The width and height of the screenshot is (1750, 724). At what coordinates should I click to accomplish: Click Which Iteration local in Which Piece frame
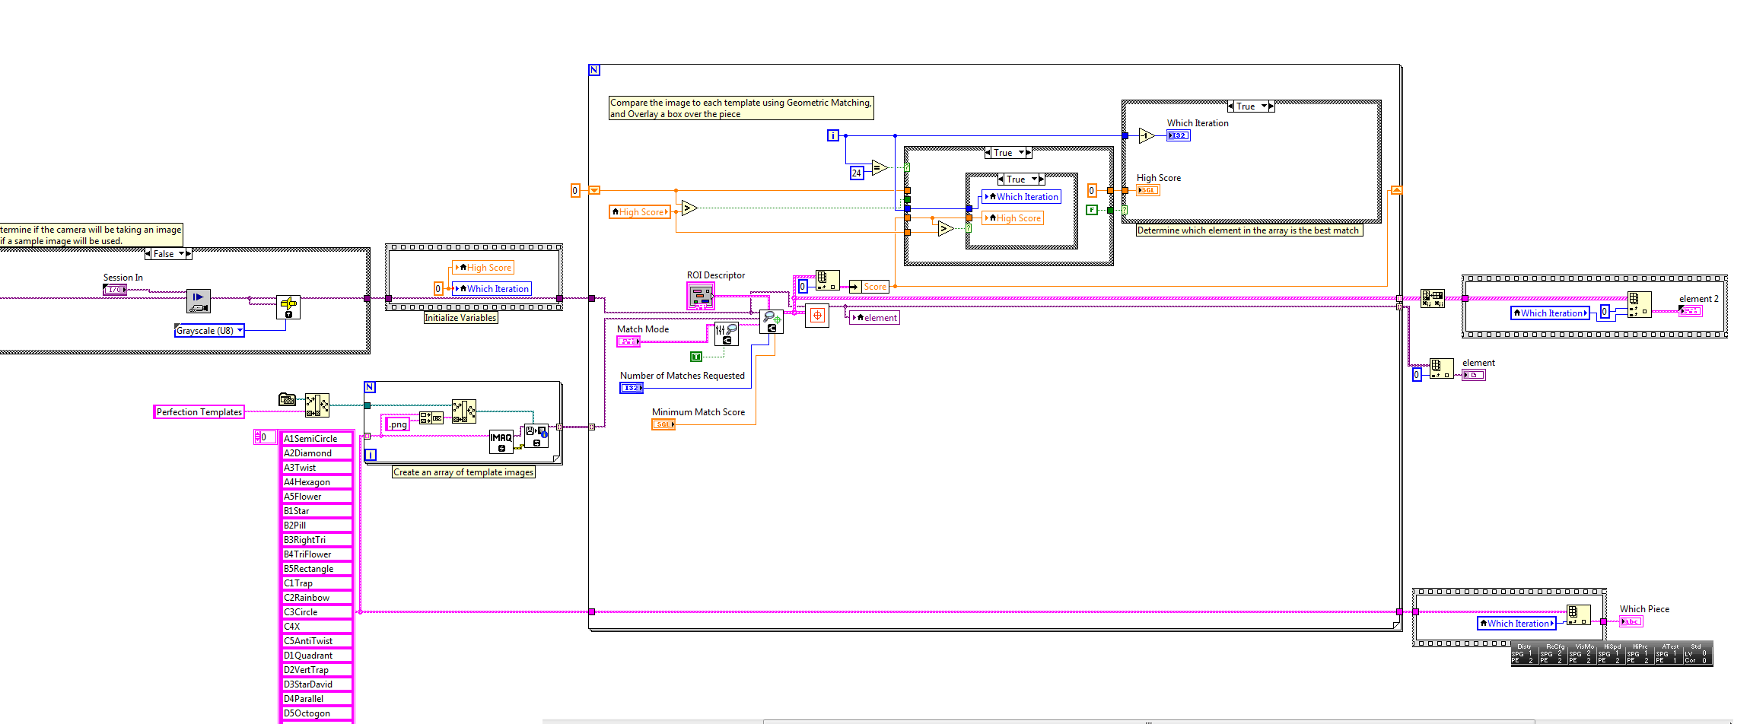(x=1516, y=624)
